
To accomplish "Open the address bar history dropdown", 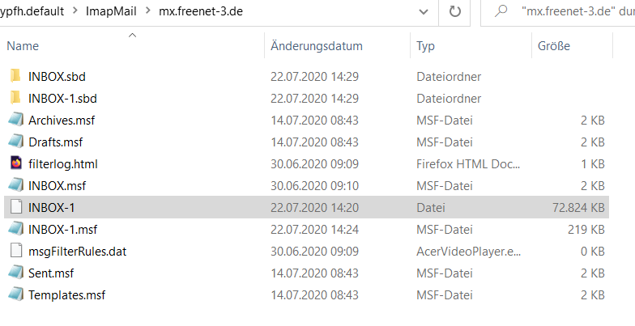I will click(423, 13).
